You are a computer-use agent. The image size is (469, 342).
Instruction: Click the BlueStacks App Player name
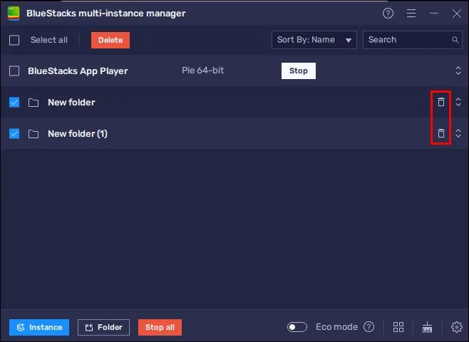78,71
